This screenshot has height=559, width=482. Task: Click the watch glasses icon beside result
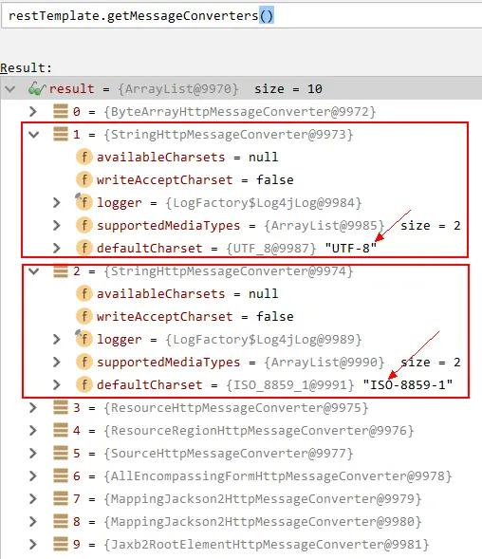click(37, 88)
